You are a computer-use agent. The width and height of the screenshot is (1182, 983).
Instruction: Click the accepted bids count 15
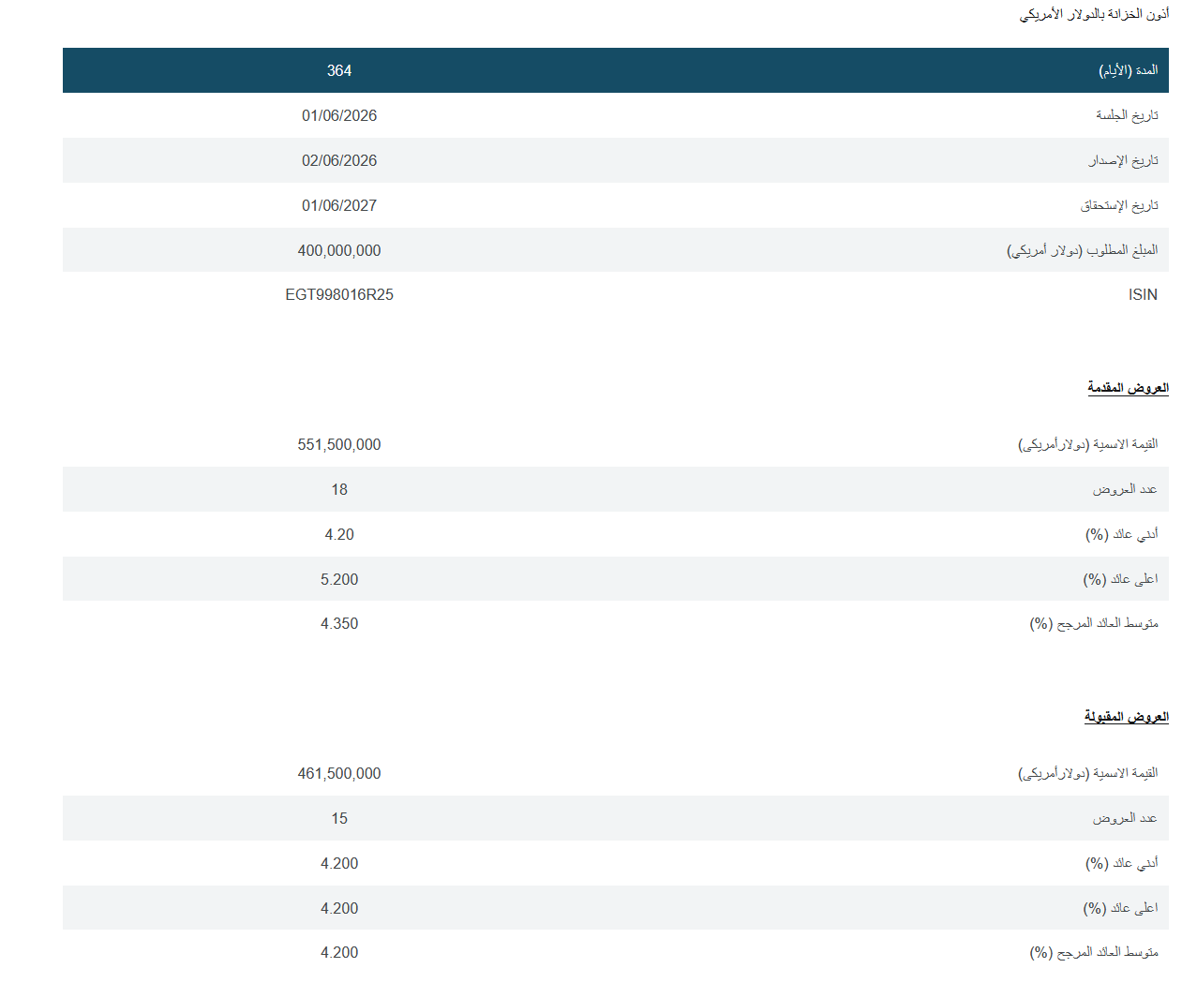pos(339,818)
